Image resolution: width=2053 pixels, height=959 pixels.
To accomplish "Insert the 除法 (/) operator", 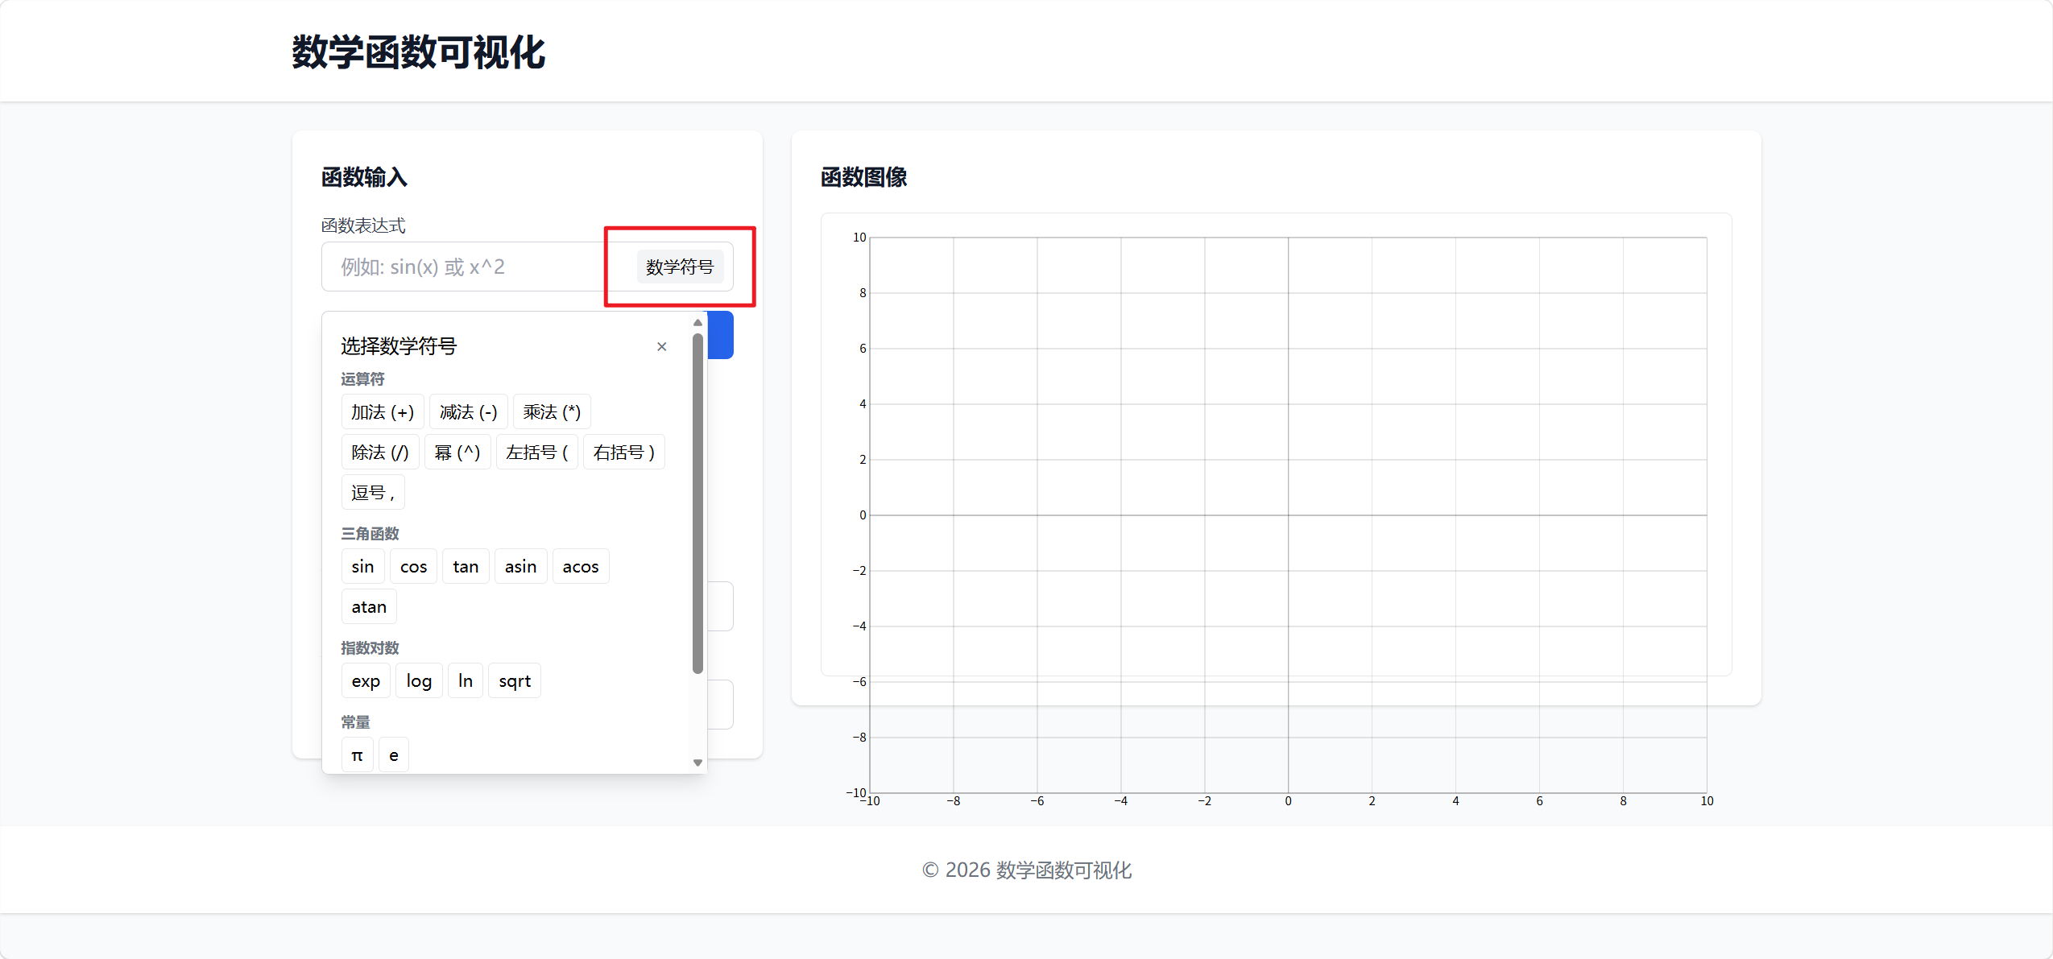I will click(x=379, y=453).
